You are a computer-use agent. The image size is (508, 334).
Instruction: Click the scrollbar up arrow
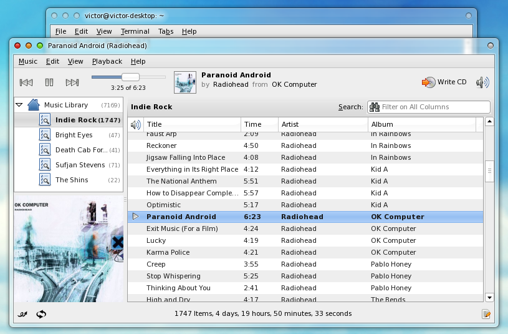click(489, 122)
